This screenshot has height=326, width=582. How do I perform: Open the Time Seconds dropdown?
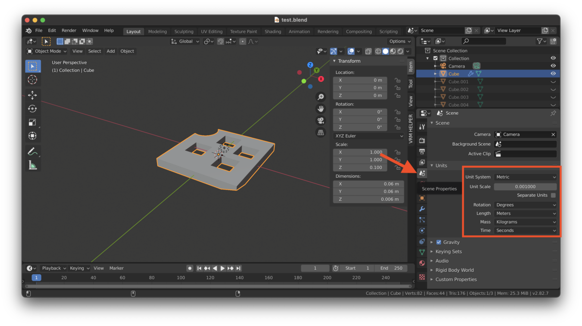point(526,231)
